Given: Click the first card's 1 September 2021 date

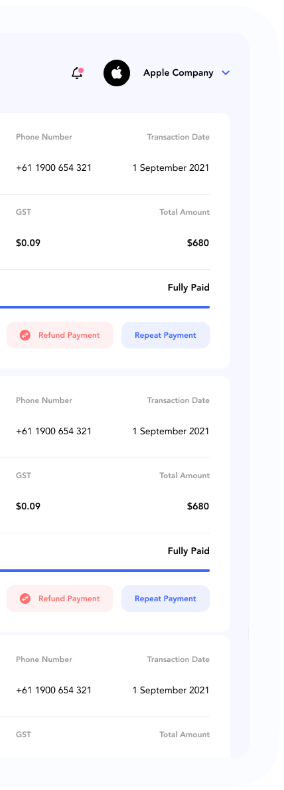Looking at the screenshot, I should [x=171, y=168].
